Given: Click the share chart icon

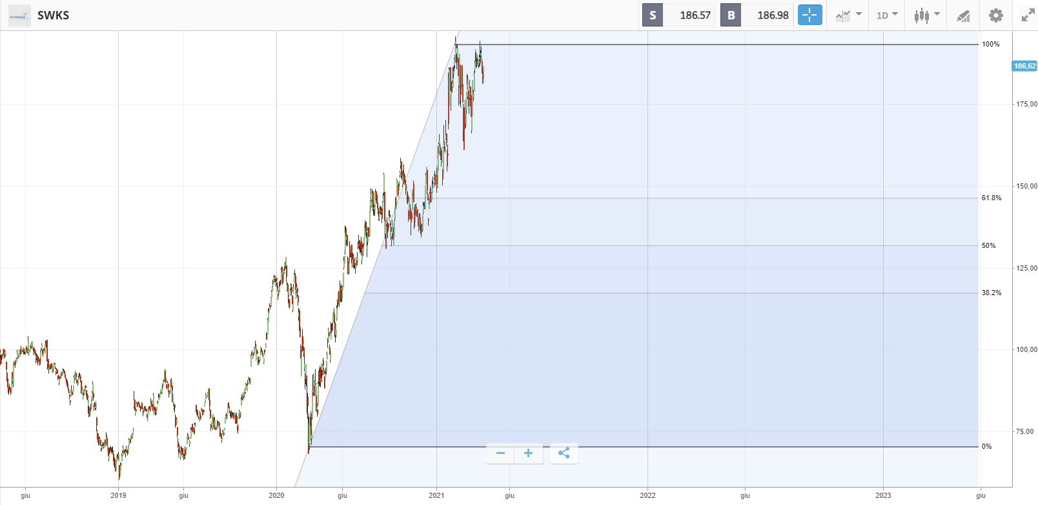Looking at the screenshot, I should coord(564,453).
